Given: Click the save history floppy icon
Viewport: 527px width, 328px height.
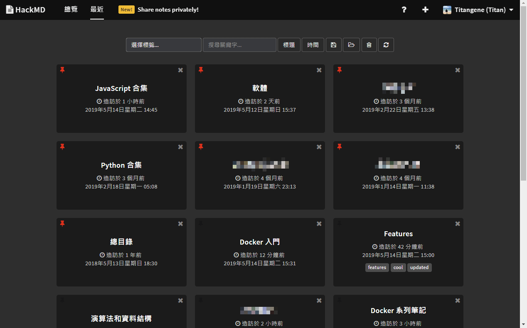Looking at the screenshot, I should pyautogui.click(x=334, y=45).
